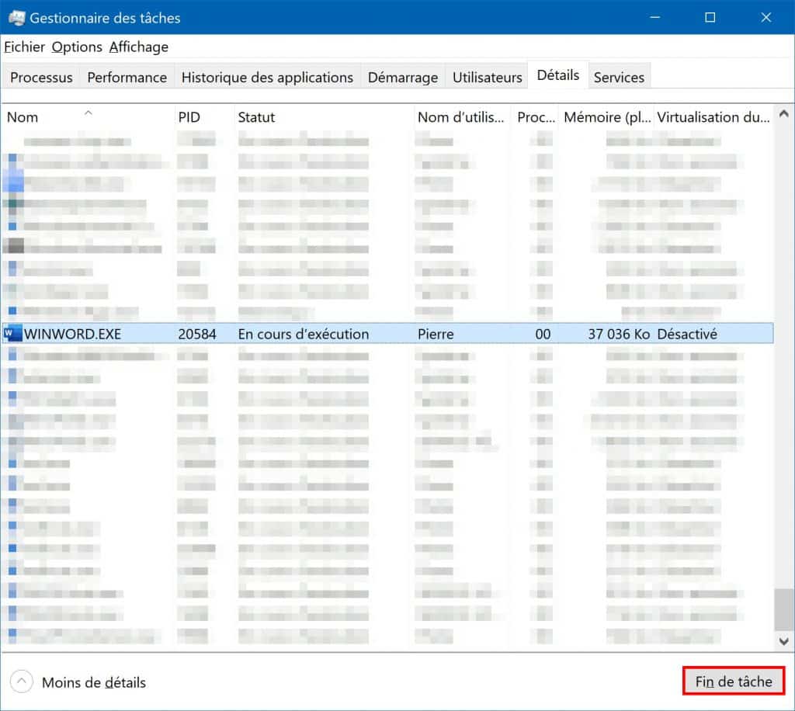Select the WINWORD.EXE process row
The height and width of the screenshot is (711, 795).
[x=388, y=334]
